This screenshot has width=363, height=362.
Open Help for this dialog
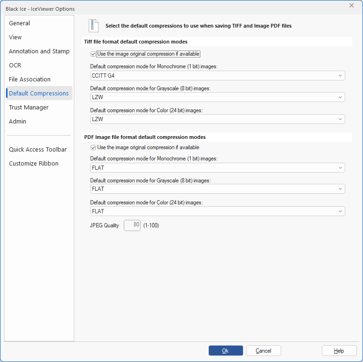coord(339,351)
